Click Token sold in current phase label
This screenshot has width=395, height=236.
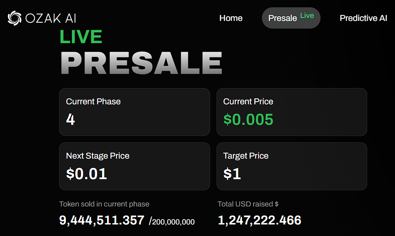coord(104,204)
